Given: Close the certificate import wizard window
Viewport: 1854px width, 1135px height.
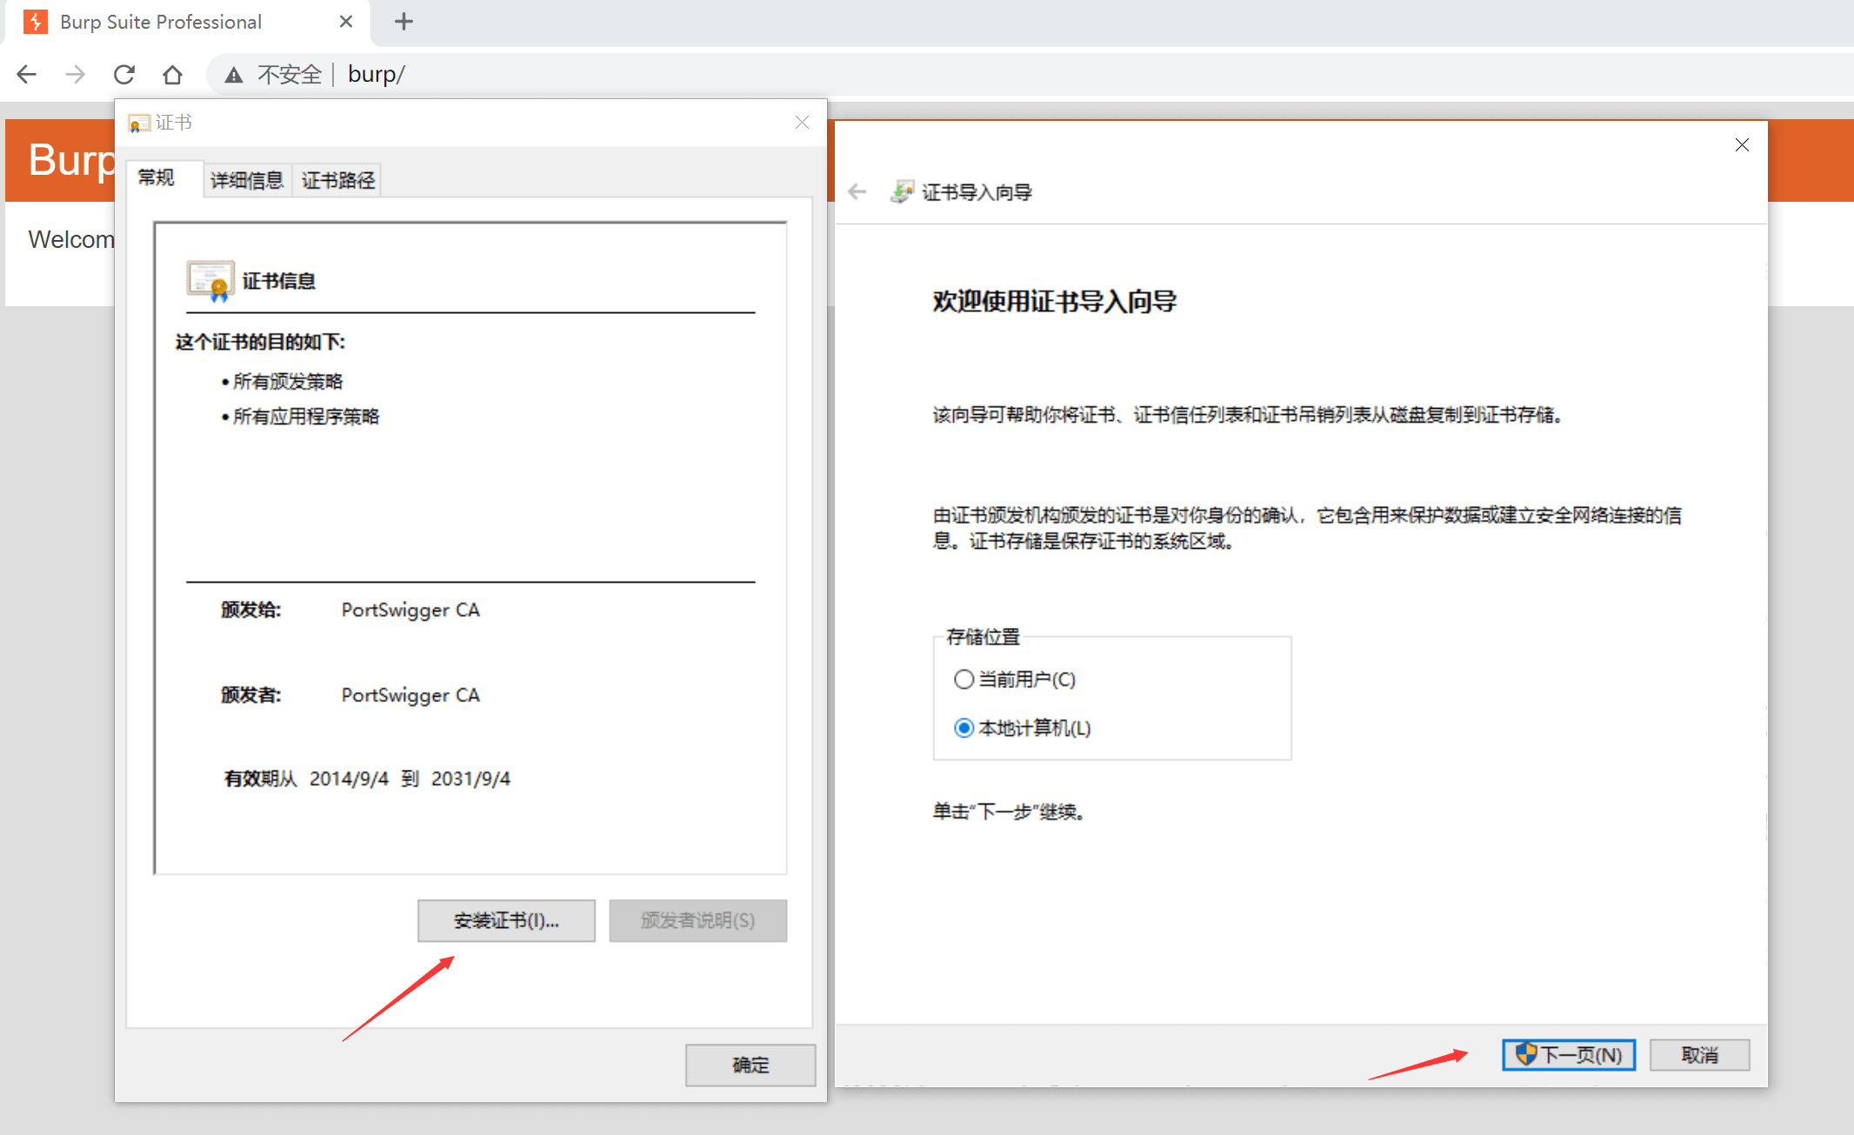Looking at the screenshot, I should click(x=1742, y=145).
